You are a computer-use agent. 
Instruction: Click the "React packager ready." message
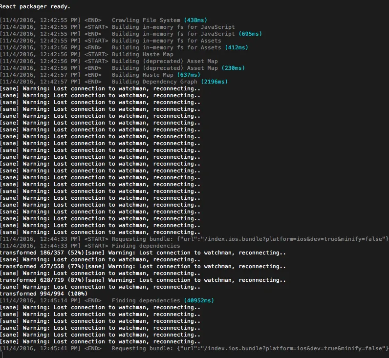[x=35, y=7]
